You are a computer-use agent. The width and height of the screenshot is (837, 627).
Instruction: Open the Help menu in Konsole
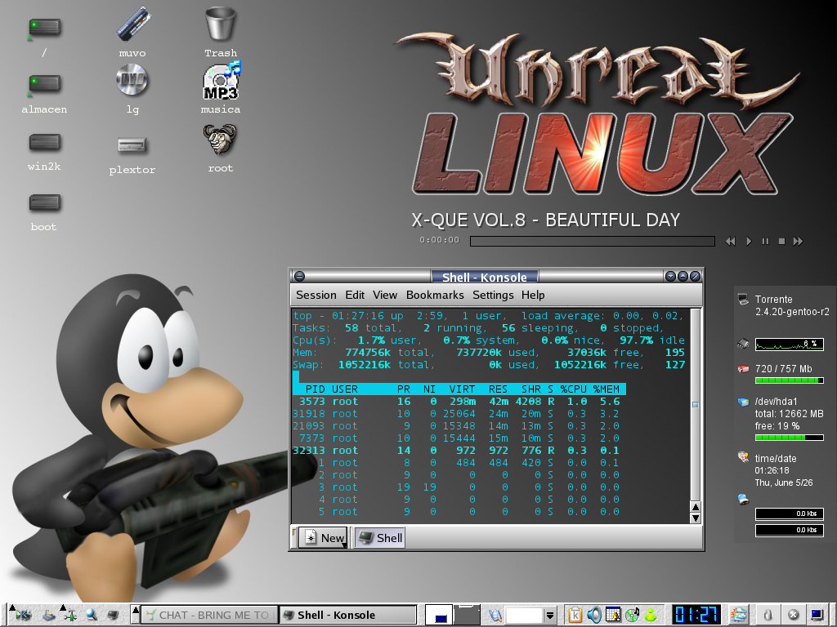[533, 295]
